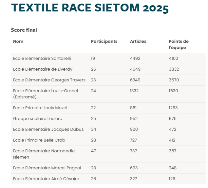Select the Participants column header
This screenshot has width=208, height=188.
click(x=104, y=42)
